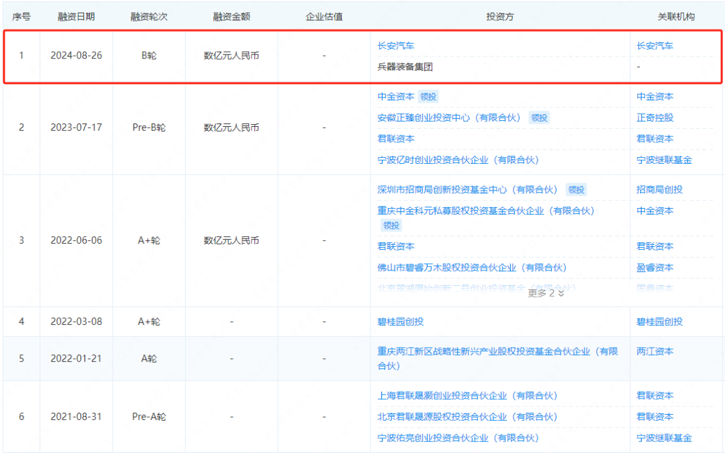Open 君联资本 investor link in 2023-07-17 row
The image size is (725, 453).
click(396, 139)
